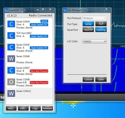
Task: Select FlexVSP for Serial Port
Action: [88, 30]
